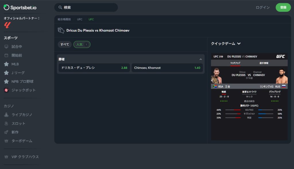Click the 新作 rocket icon
Image resolution: width=294 pixels, height=169 pixels.
(x=6, y=132)
